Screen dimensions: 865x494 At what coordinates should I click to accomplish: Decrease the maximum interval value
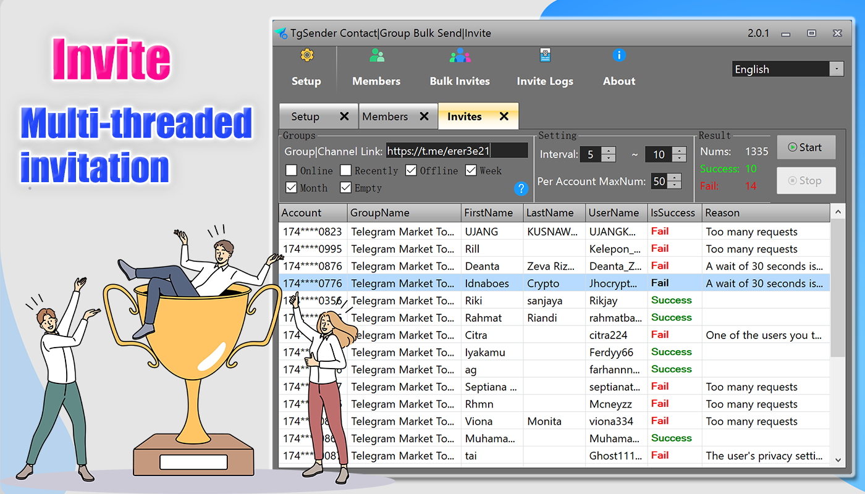[680, 158]
